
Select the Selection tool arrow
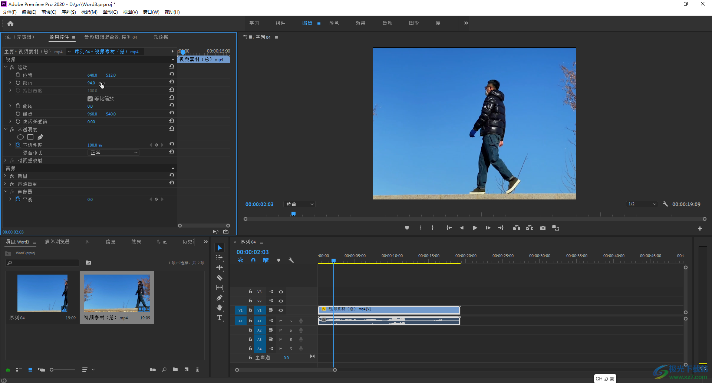(x=220, y=248)
